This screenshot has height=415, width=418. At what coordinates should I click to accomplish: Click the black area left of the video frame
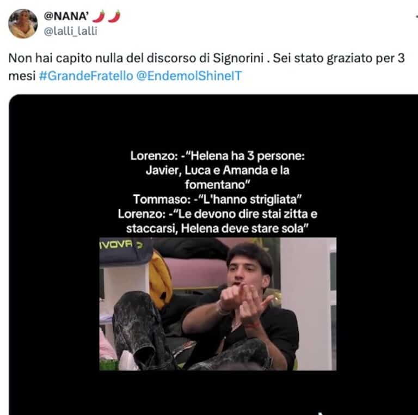tap(54, 304)
